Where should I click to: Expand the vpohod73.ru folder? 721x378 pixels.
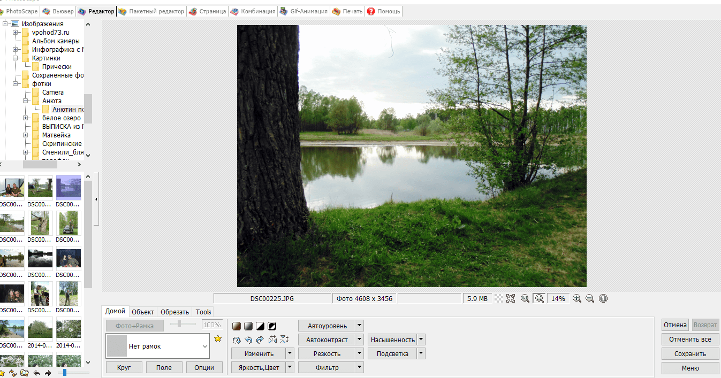[16, 33]
